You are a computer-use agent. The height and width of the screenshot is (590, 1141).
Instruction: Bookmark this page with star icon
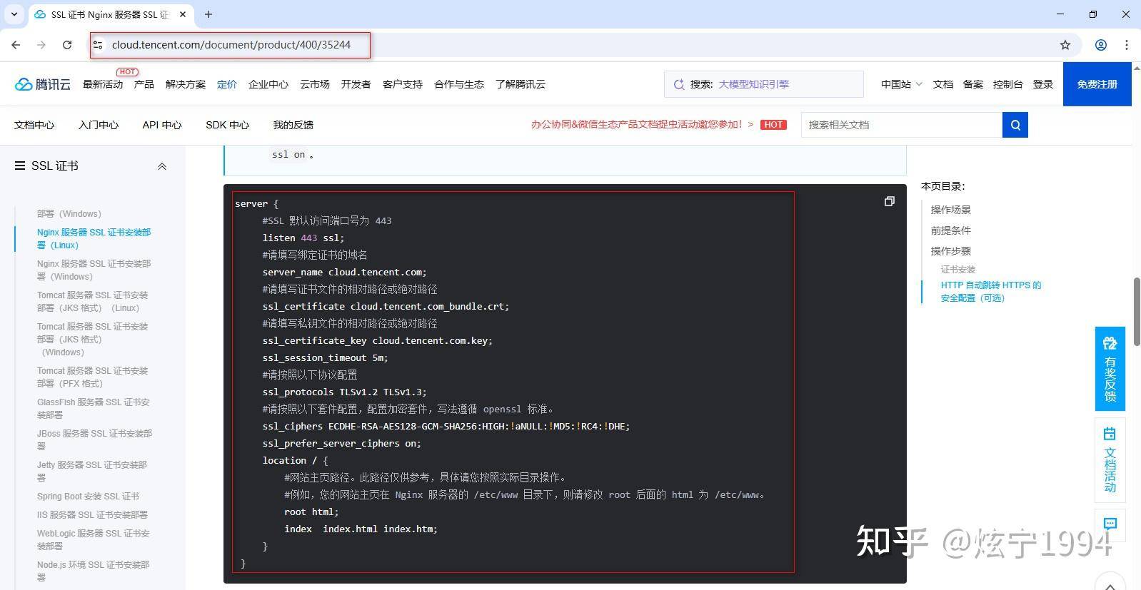[x=1065, y=45]
